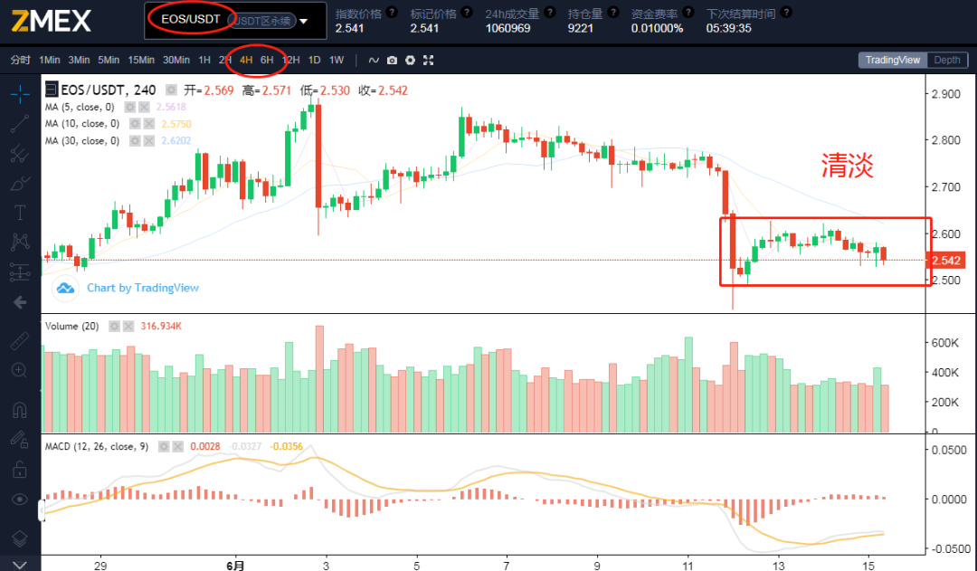Click the back arrow in left toolbar

[x=19, y=302]
